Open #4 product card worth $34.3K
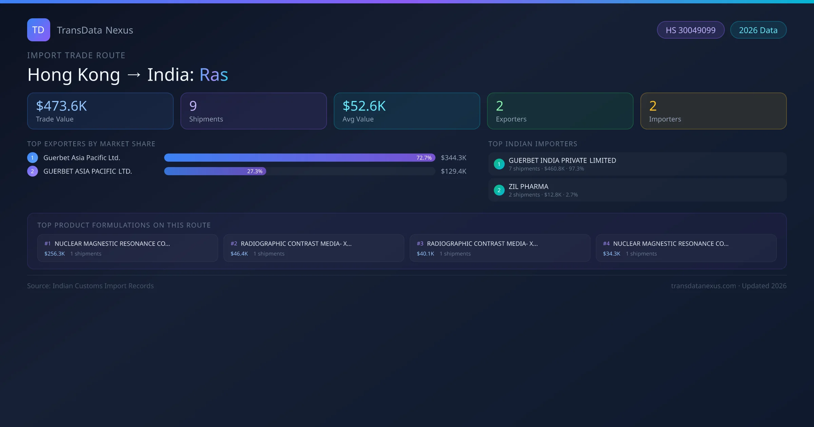Viewport: 814px width, 427px height. tap(686, 248)
